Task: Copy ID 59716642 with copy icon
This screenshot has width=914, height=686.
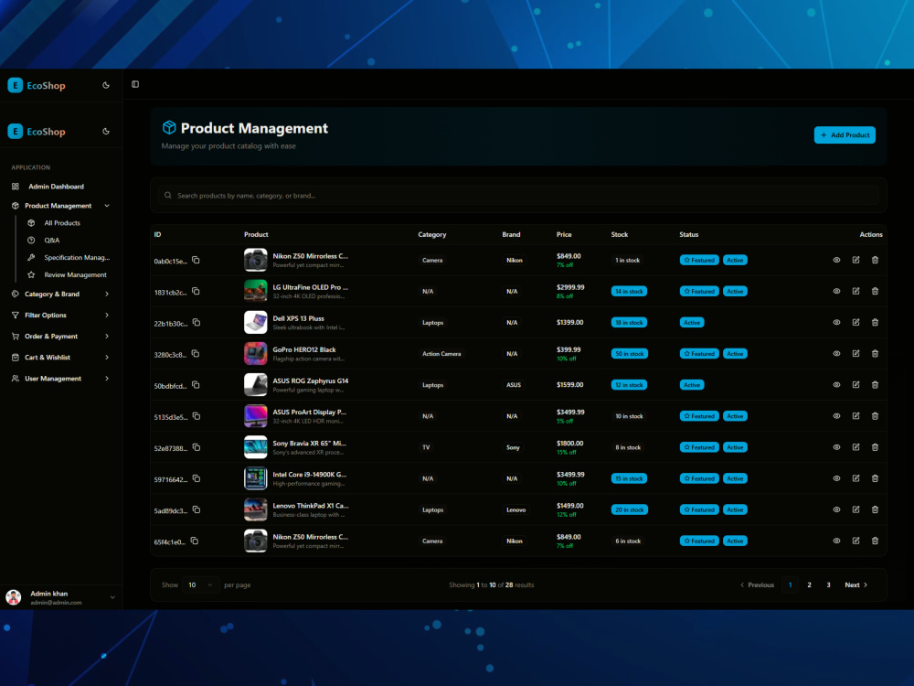Action: 197,478
